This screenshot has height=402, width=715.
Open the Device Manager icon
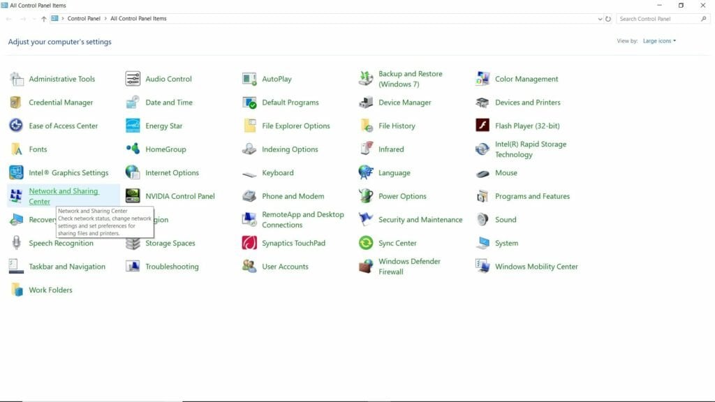[x=366, y=102]
